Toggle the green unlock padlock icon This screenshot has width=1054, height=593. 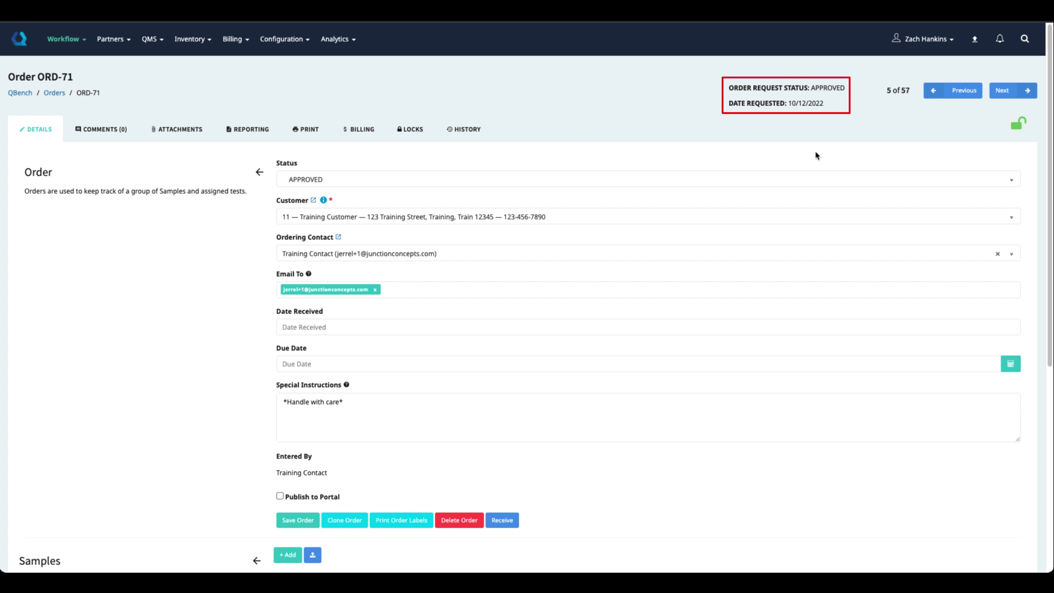[x=1018, y=124]
